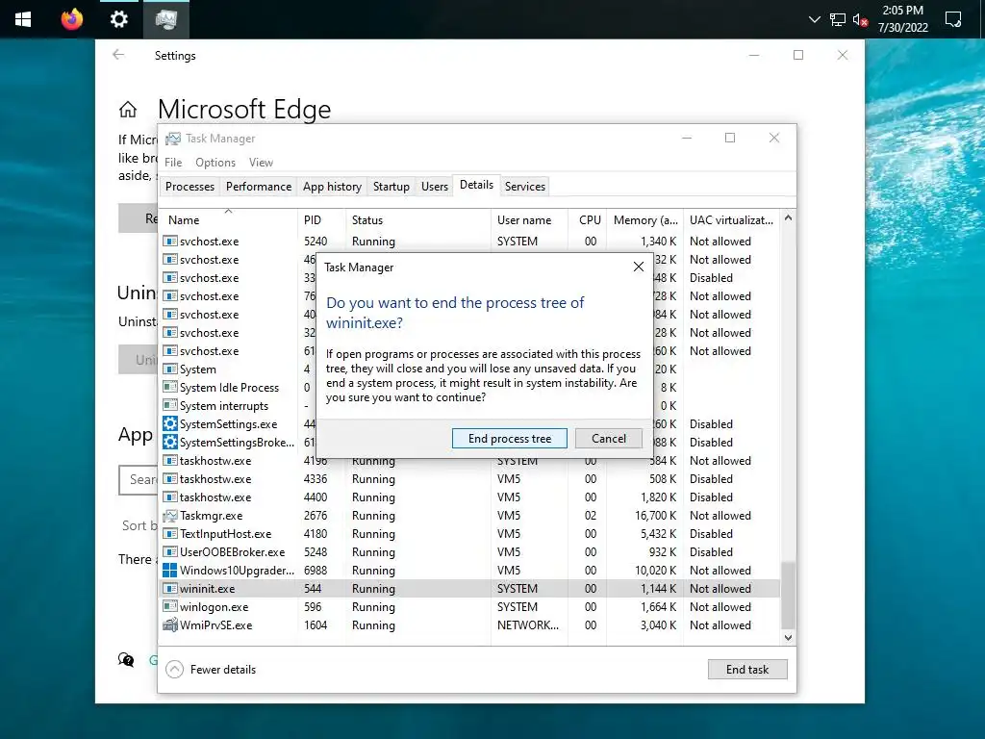Switch to the Performance tab

[x=259, y=186]
